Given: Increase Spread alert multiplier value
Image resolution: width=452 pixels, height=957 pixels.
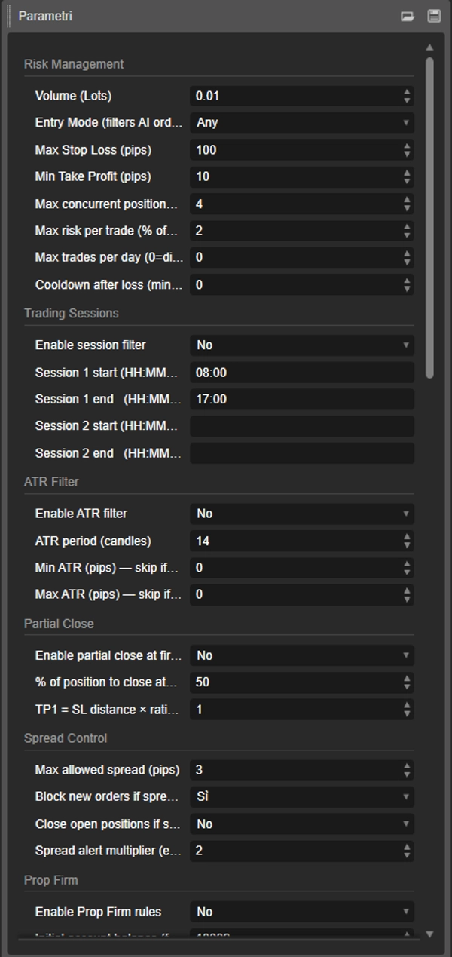Looking at the screenshot, I should [408, 848].
